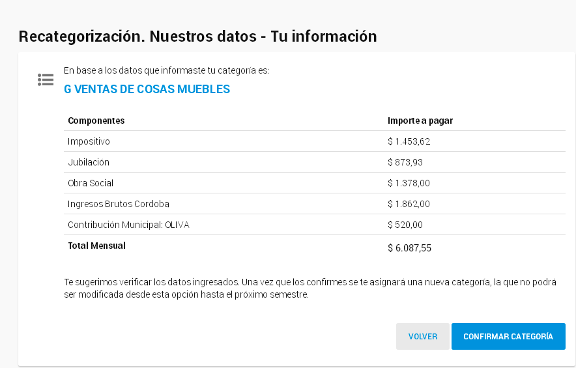576x368 pixels.
Task: Click the $ 520,00 municipal amount
Action: click(x=405, y=225)
